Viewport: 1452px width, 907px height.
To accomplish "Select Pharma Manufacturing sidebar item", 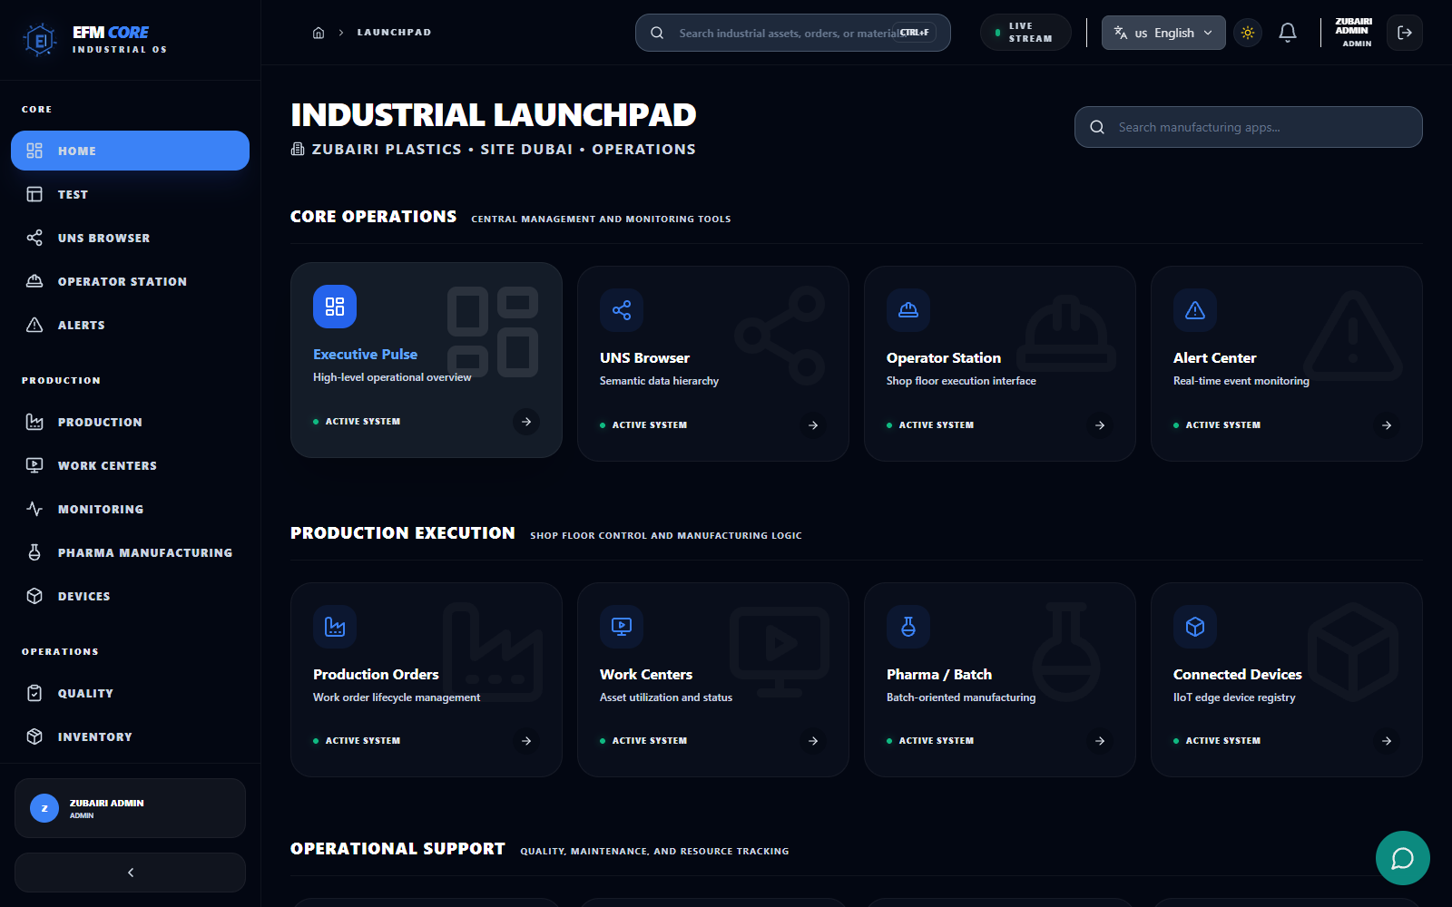I will click(x=144, y=553).
